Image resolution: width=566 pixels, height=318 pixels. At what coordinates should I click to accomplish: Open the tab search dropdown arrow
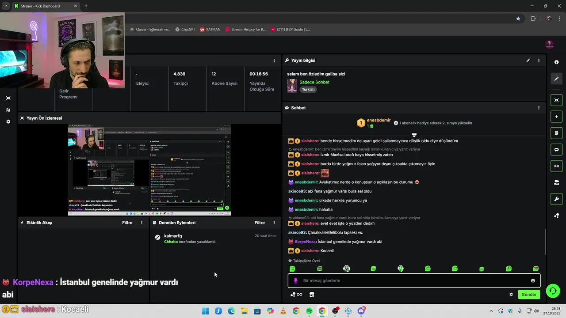tap(6, 6)
